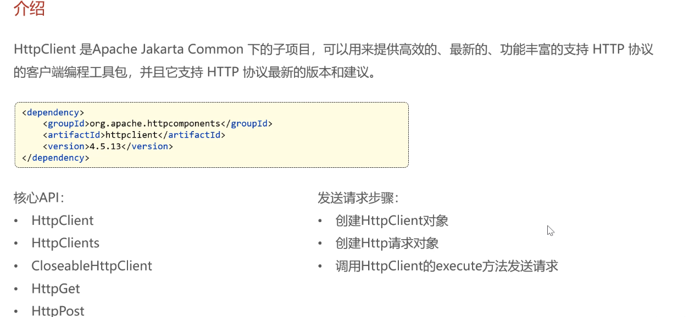
Task: Click inside the yellow code box
Action: click(x=212, y=135)
